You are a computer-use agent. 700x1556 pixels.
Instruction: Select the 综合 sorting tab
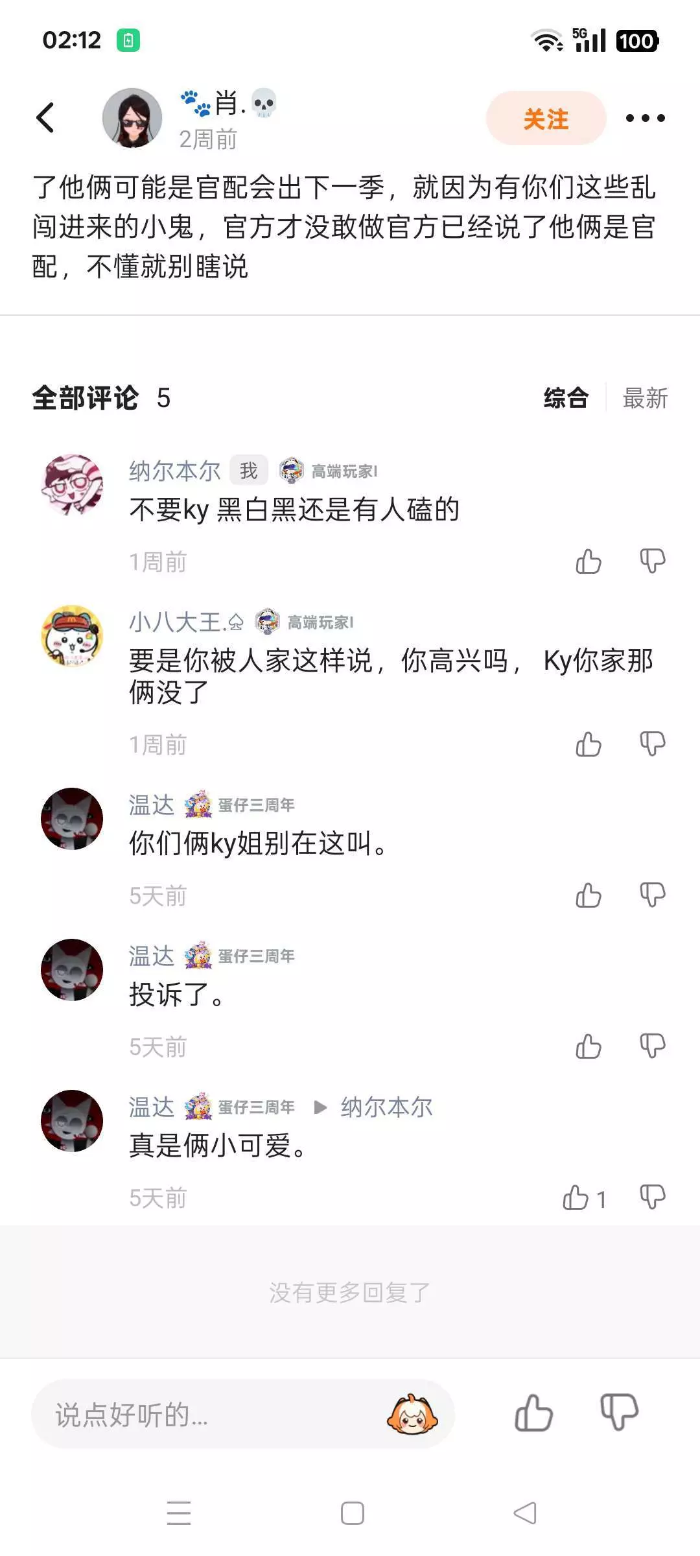(x=566, y=398)
